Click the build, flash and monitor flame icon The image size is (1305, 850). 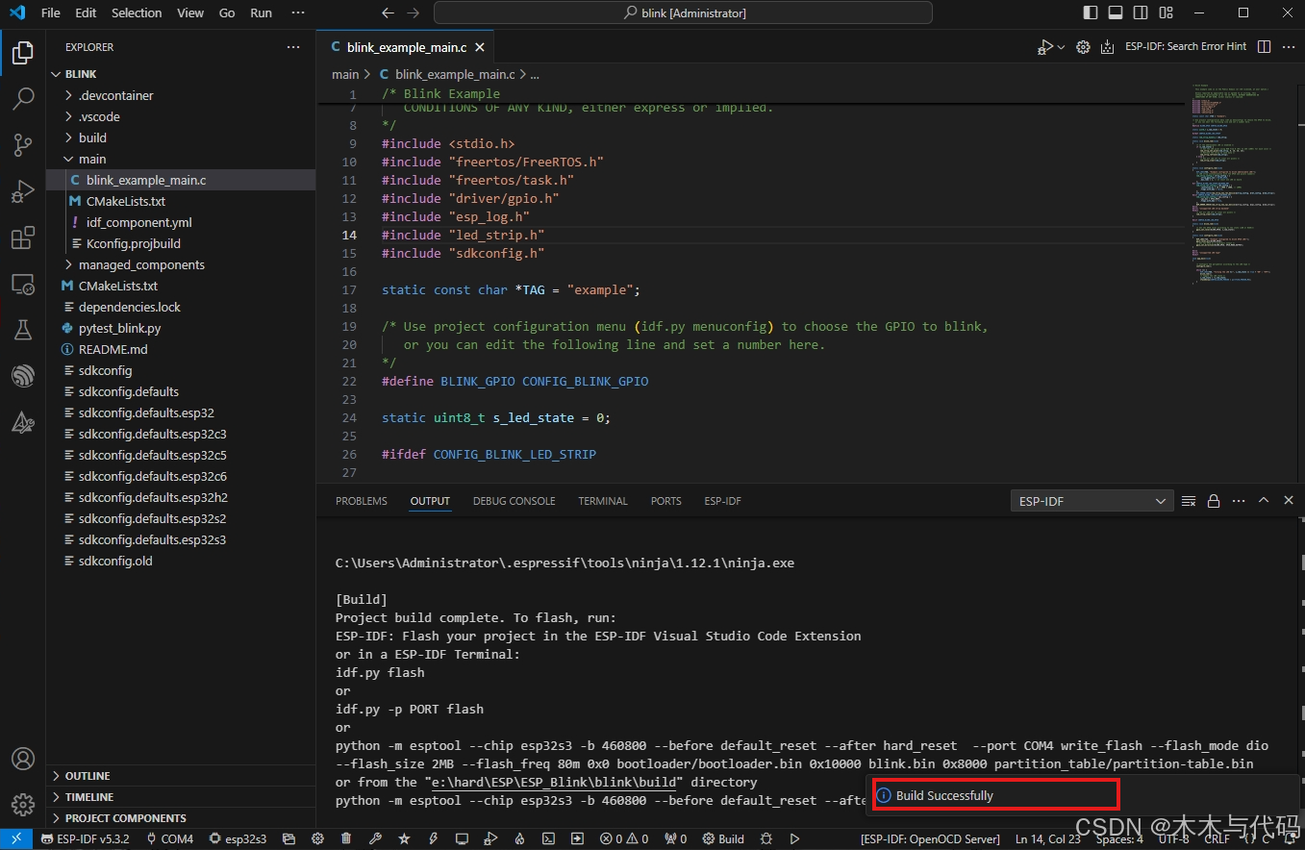[518, 838]
